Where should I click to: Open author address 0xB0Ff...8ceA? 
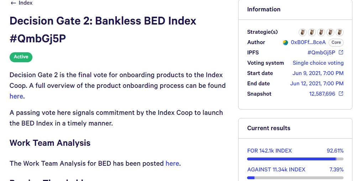(x=308, y=42)
